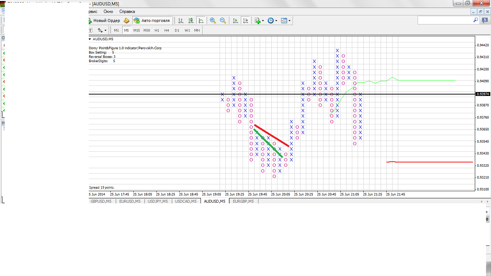Select the M30 timeframe
Image resolution: width=491 pixels, height=276 pixels.
click(147, 30)
